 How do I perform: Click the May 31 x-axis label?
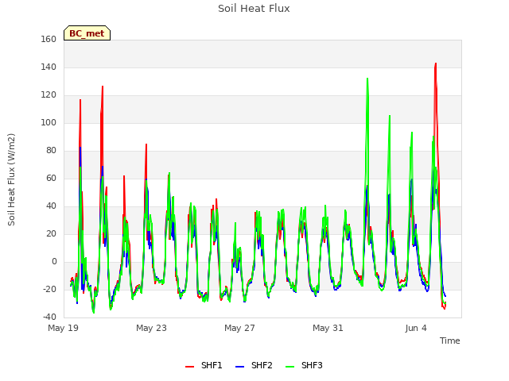click(328, 328)
